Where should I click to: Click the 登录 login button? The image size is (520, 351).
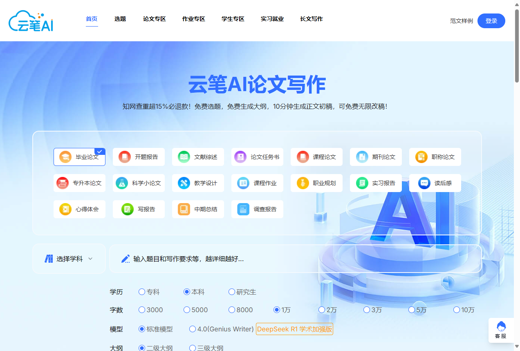pos(491,20)
